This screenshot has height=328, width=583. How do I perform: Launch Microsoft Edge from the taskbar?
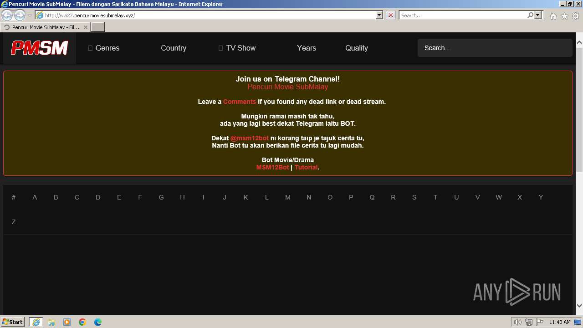click(98, 322)
